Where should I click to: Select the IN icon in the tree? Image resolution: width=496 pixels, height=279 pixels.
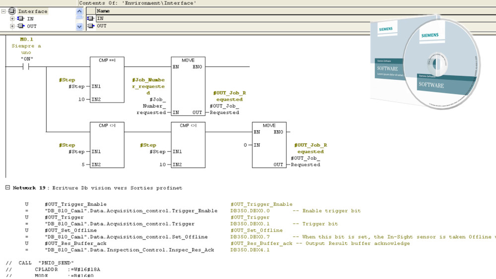tap(21, 19)
